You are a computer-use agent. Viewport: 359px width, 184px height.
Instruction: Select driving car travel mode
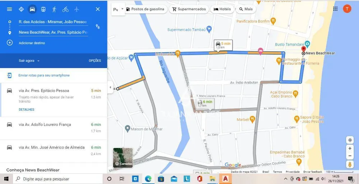(32, 9)
